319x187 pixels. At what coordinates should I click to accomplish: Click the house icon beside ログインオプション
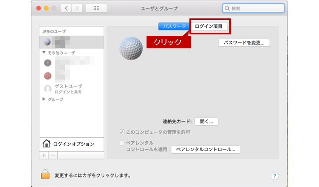point(46,143)
